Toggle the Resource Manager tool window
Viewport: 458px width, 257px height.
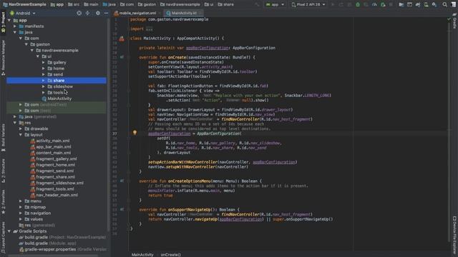click(3, 58)
